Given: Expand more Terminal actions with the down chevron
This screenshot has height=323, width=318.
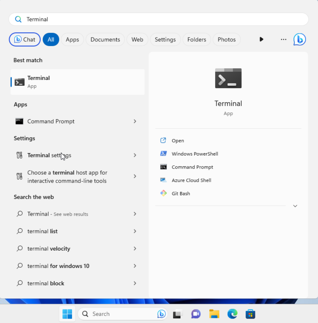Looking at the screenshot, I should [295, 206].
